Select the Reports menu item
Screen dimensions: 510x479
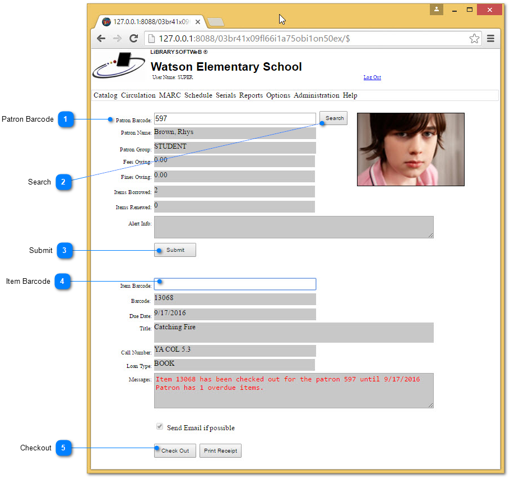[251, 95]
